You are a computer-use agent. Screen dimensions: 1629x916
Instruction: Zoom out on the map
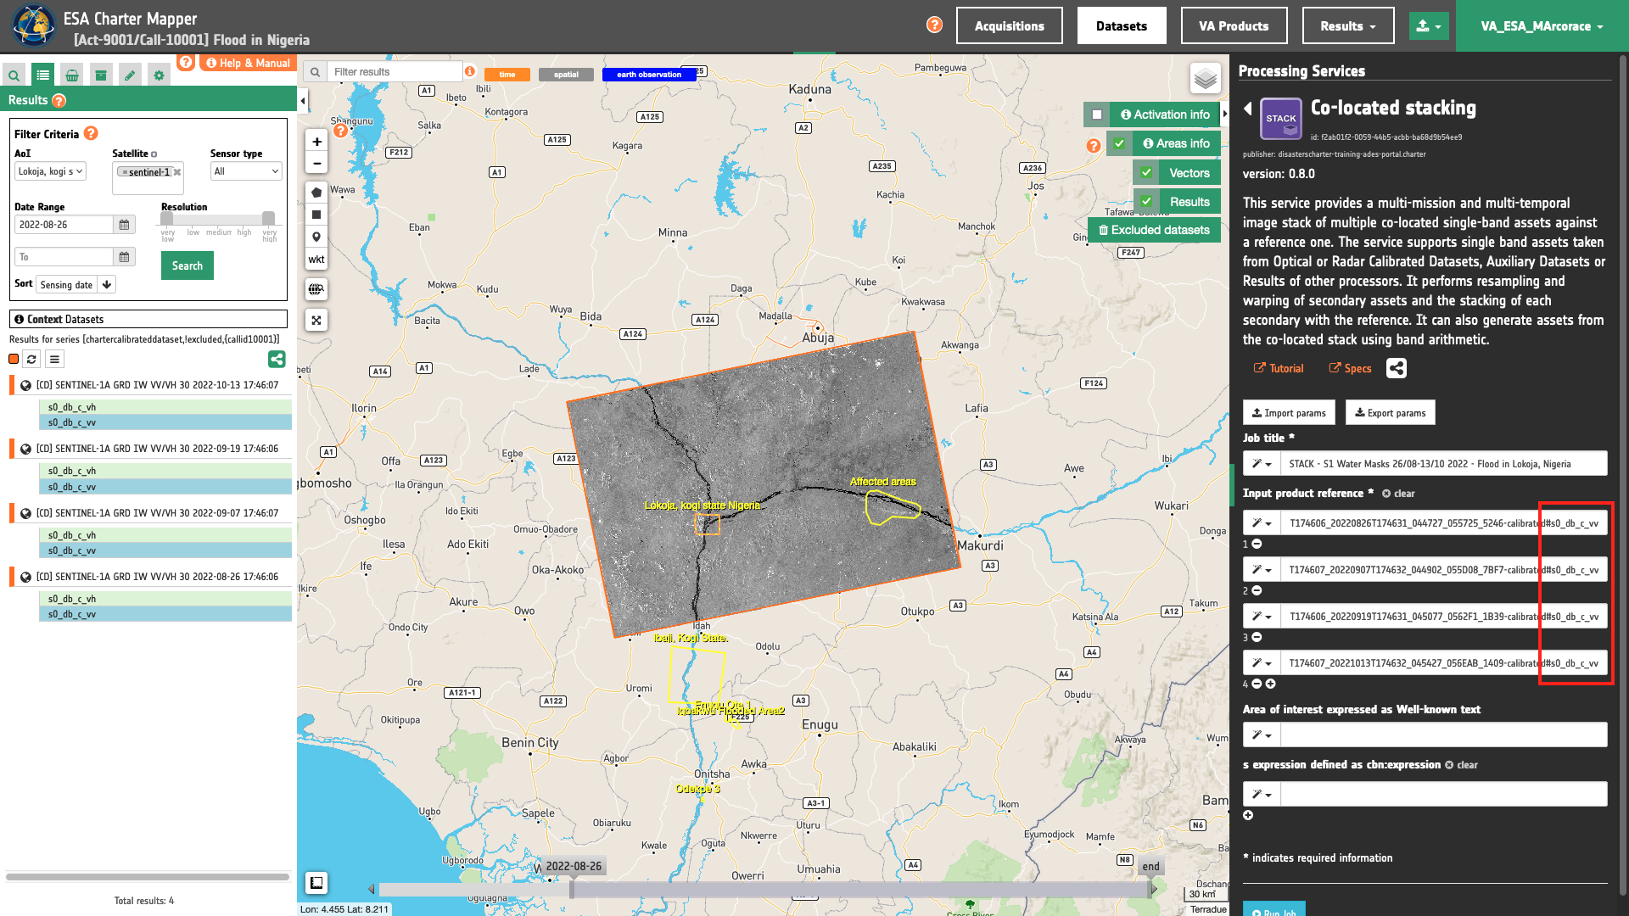[316, 164]
